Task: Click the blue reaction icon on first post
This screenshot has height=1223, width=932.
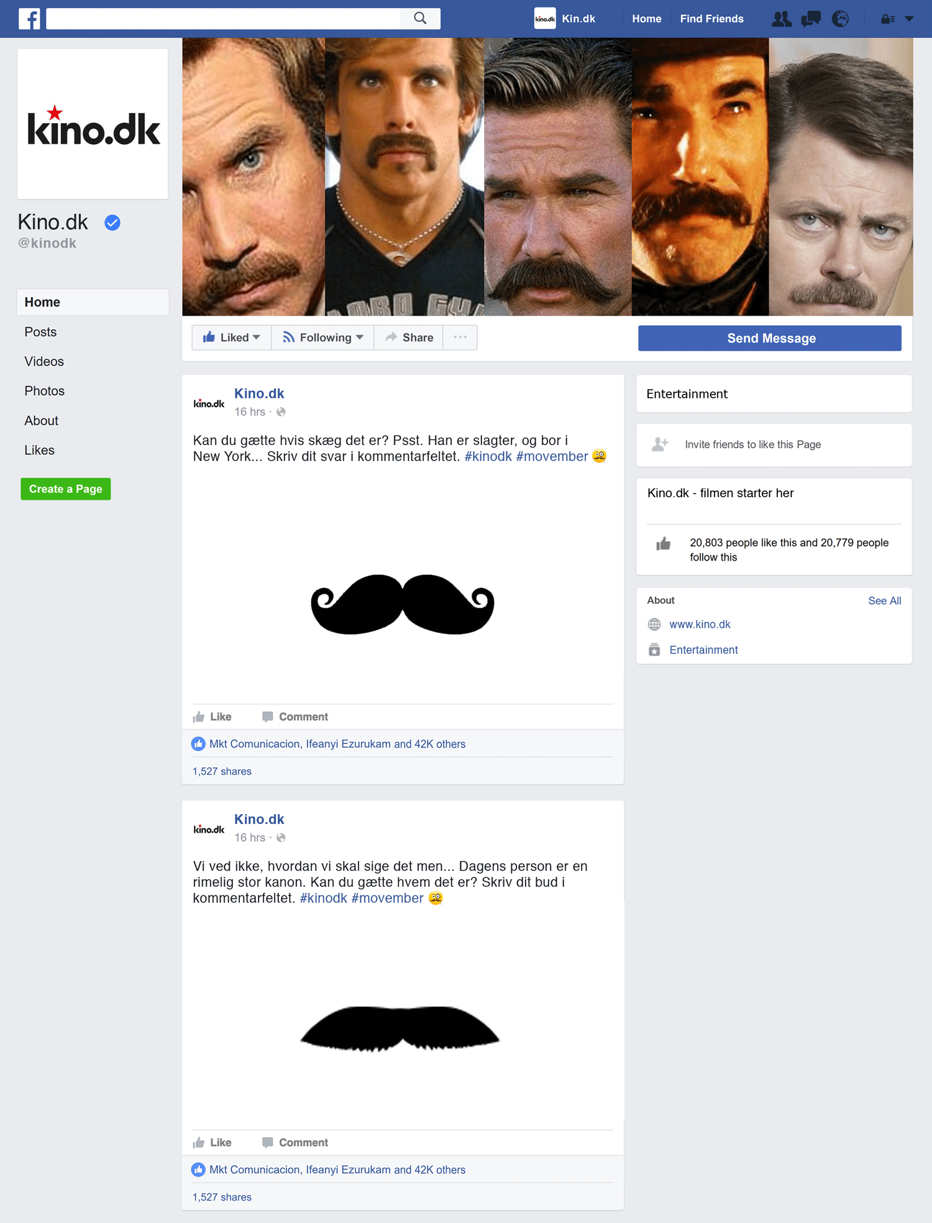Action: pos(198,744)
